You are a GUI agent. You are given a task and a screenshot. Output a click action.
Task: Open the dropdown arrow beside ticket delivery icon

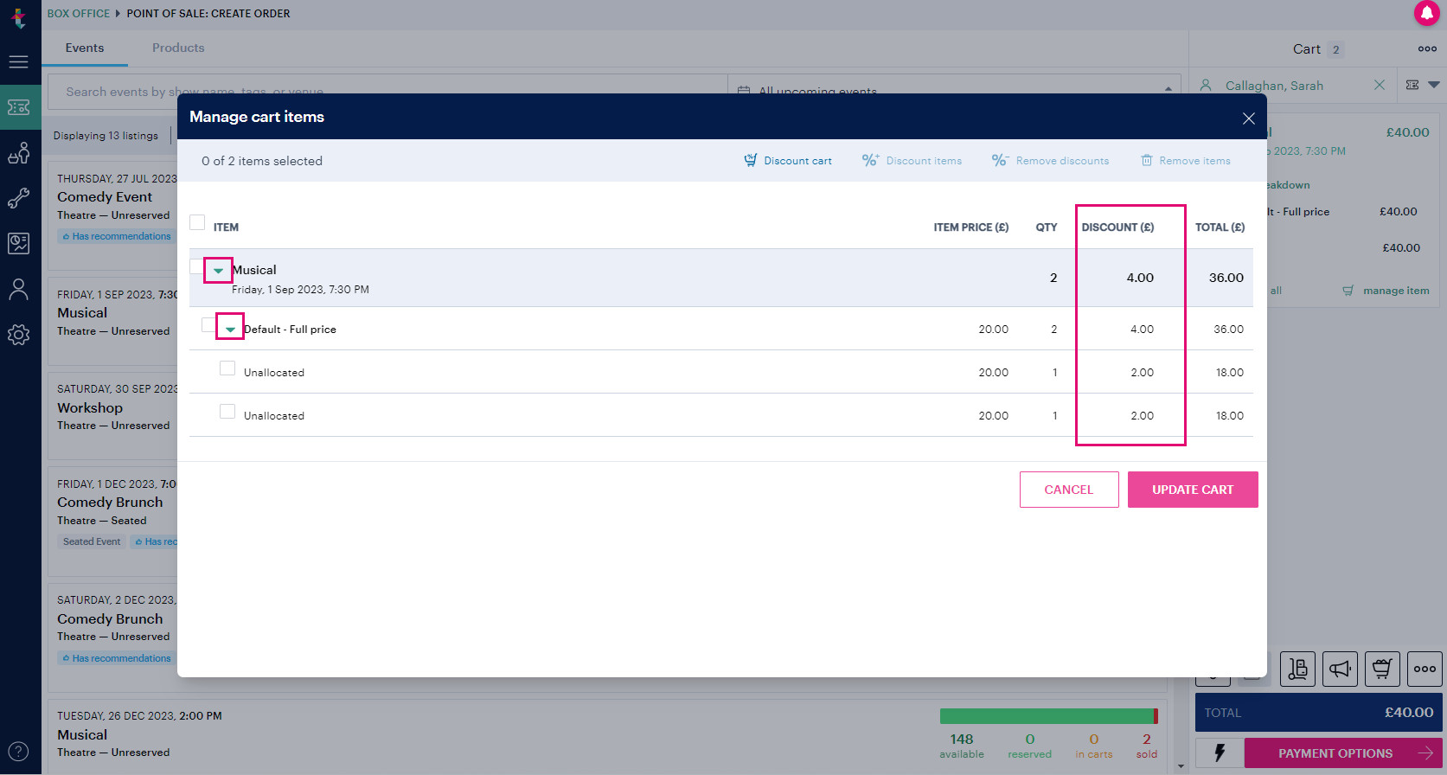tap(1434, 85)
